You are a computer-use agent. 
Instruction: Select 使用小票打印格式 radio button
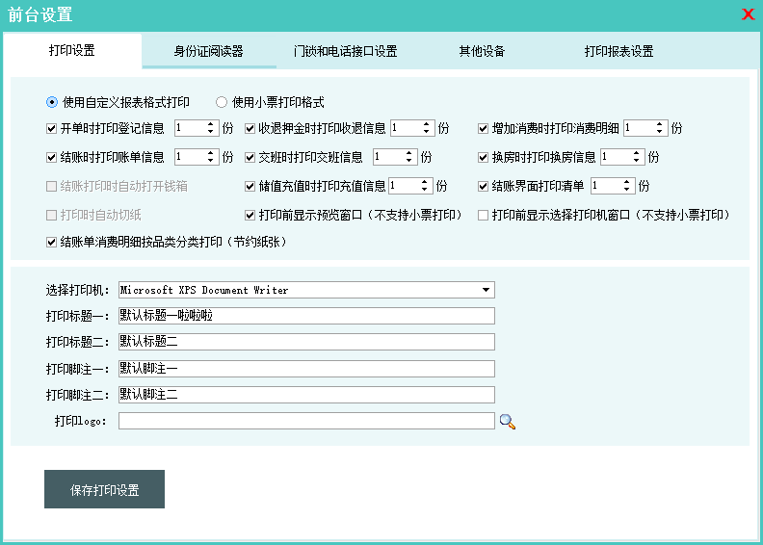click(x=222, y=102)
